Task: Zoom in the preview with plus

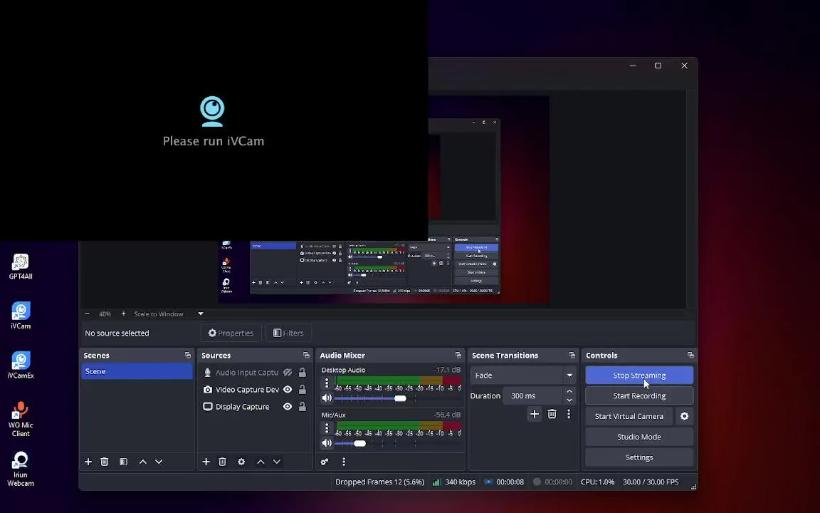Action: click(x=123, y=313)
